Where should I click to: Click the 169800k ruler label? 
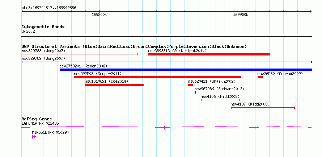(99, 15)
